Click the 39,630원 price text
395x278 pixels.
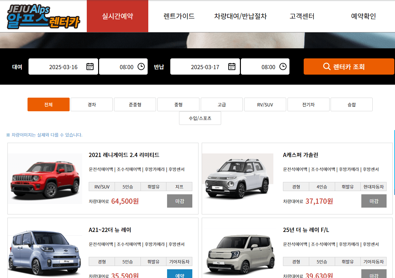click(319, 275)
